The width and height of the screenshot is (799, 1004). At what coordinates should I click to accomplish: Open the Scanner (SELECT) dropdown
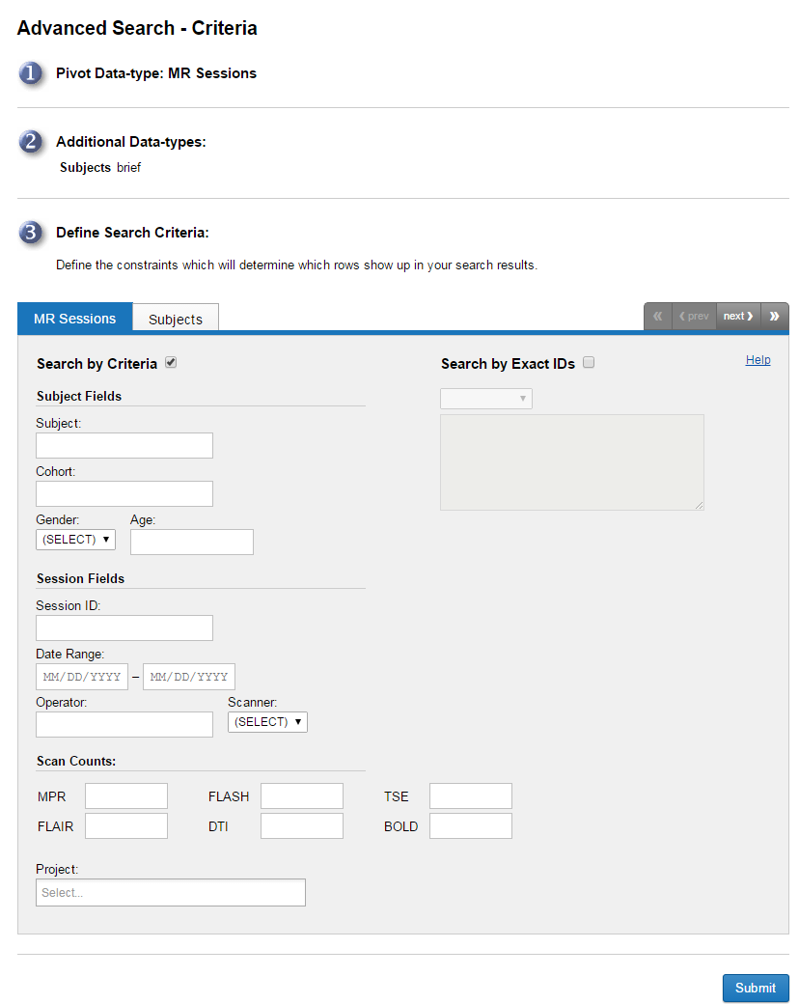[267, 721]
